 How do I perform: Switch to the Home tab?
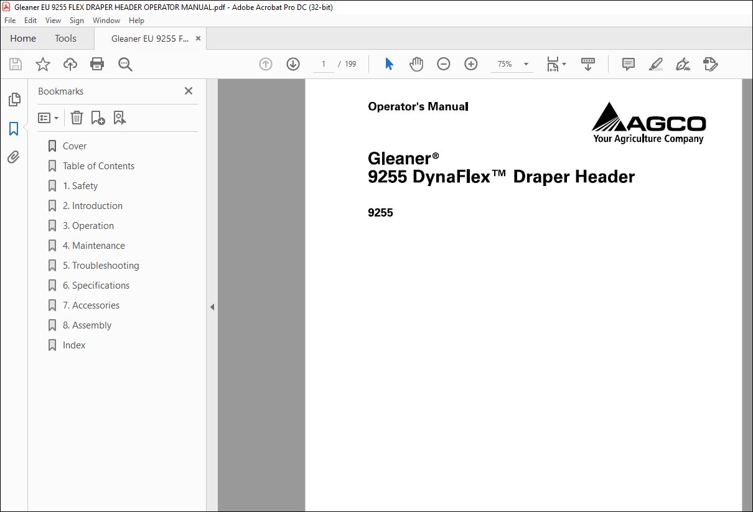pyautogui.click(x=23, y=38)
